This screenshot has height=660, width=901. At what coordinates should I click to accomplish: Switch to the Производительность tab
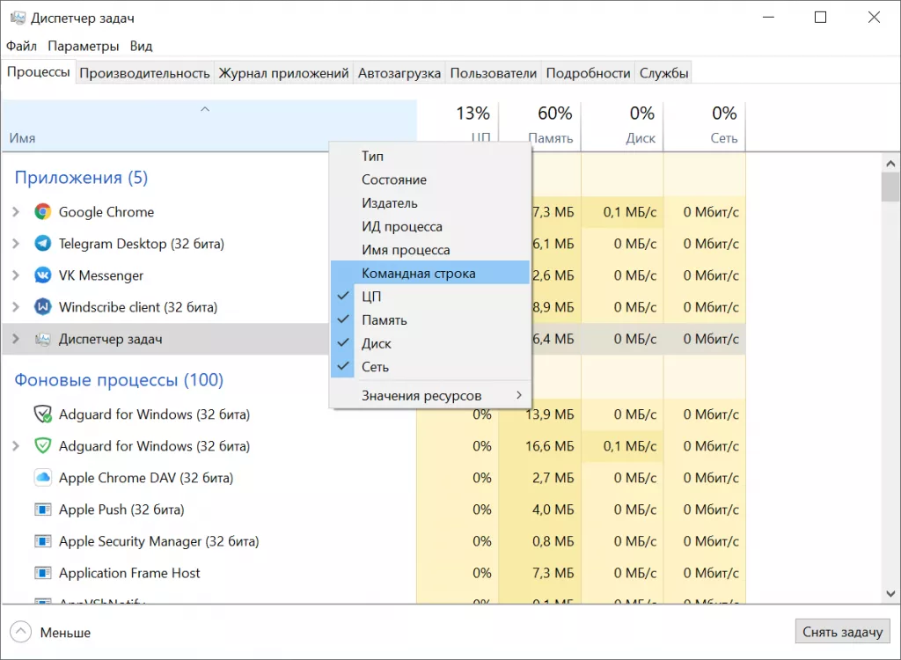click(x=144, y=73)
